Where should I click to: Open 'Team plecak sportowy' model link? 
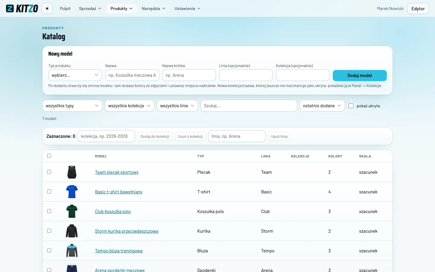pos(117,172)
